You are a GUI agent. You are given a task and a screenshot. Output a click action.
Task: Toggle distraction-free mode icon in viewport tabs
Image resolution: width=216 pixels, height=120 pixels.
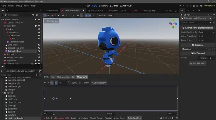pyautogui.click(x=176, y=11)
